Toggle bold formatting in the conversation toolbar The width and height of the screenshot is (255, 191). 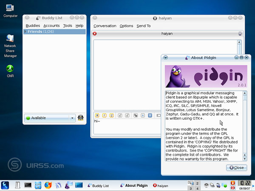coord(97,115)
